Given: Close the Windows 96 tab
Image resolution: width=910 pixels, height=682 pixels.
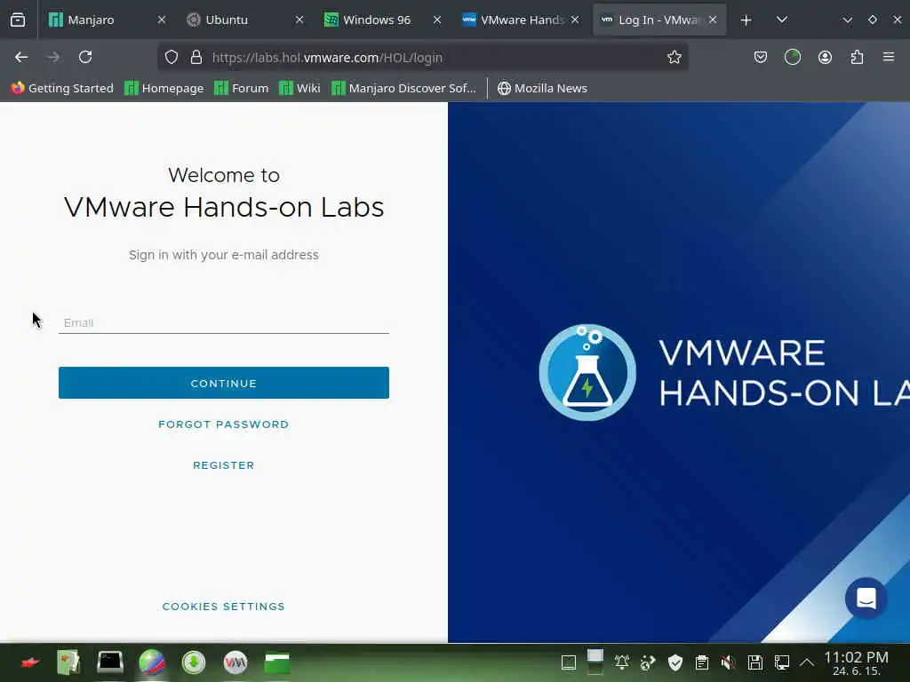Looking at the screenshot, I should pos(437,20).
